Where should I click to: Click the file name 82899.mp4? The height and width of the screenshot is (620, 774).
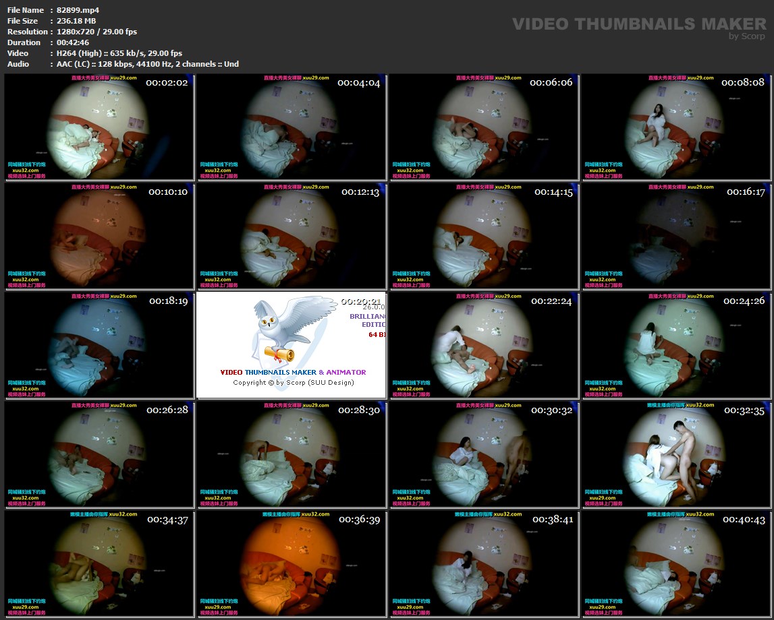coord(78,10)
